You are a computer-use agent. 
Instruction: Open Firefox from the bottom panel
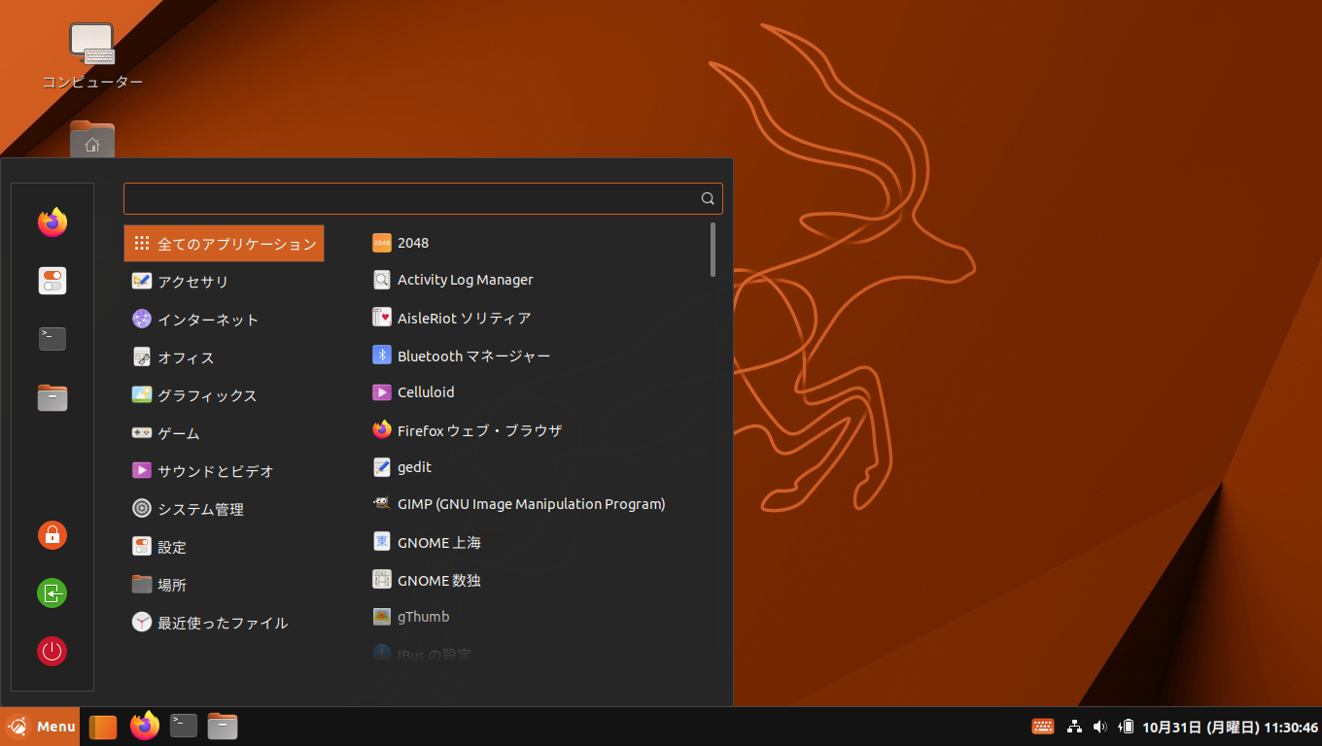coord(145,726)
